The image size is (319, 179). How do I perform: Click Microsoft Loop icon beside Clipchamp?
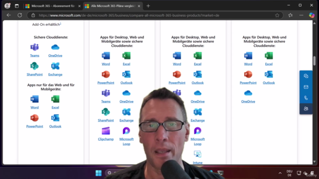point(126,131)
